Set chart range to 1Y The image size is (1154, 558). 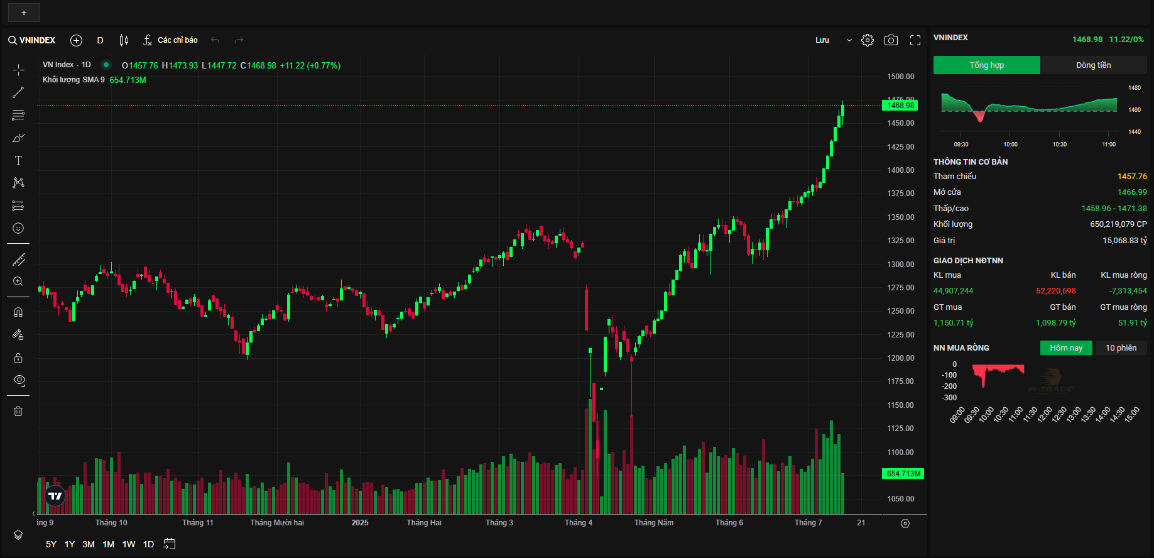[70, 544]
